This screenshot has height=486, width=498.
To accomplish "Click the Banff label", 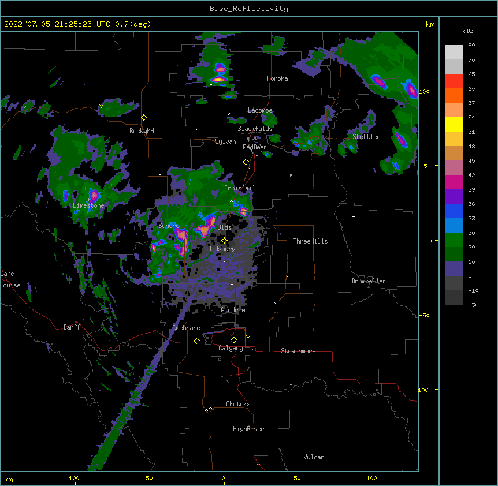I will 72,327.
